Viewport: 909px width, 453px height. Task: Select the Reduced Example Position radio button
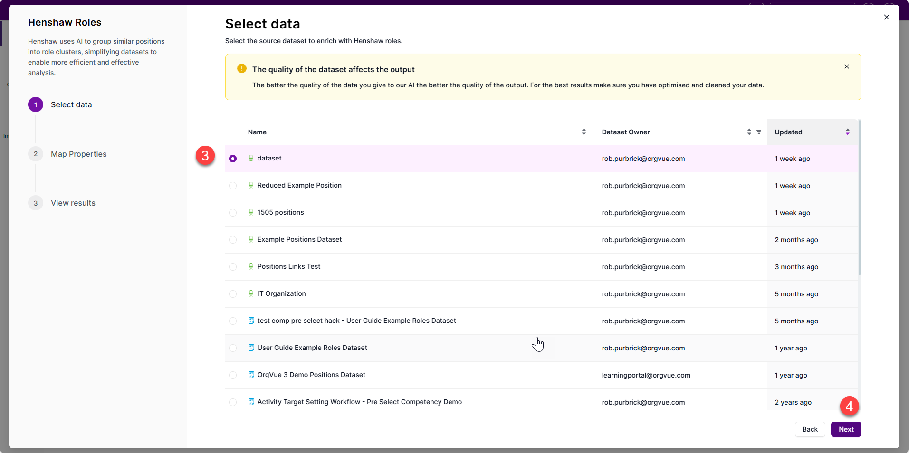click(x=233, y=186)
